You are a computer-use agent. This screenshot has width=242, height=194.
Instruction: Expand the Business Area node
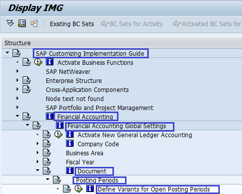[x=38, y=153]
